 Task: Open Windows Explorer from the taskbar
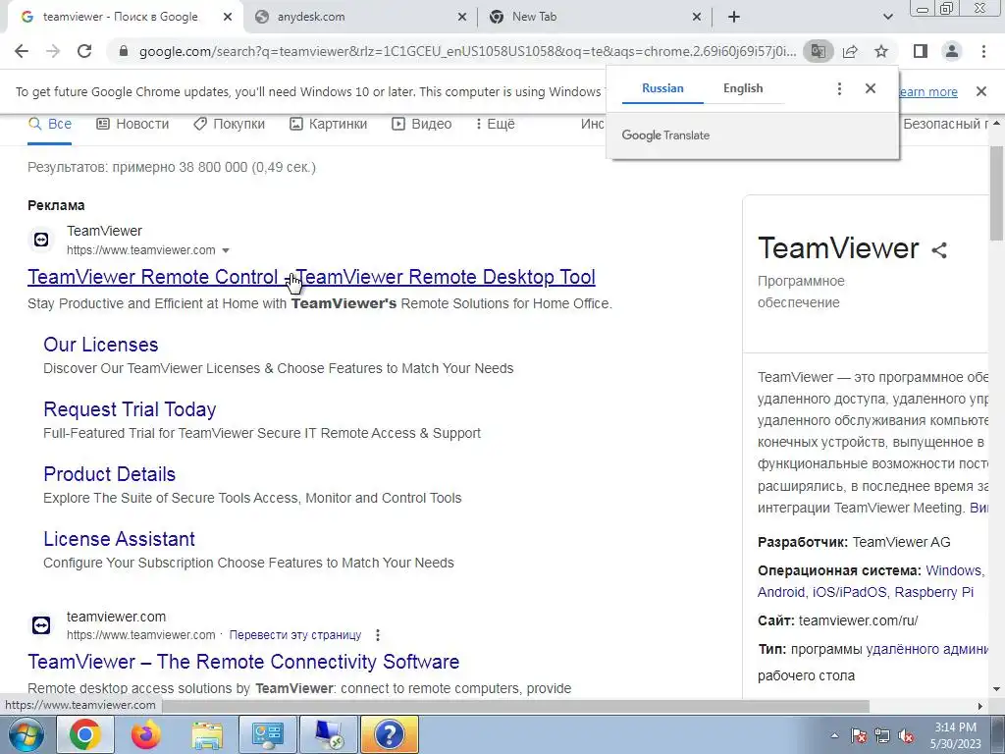click(x=207, y=734)
